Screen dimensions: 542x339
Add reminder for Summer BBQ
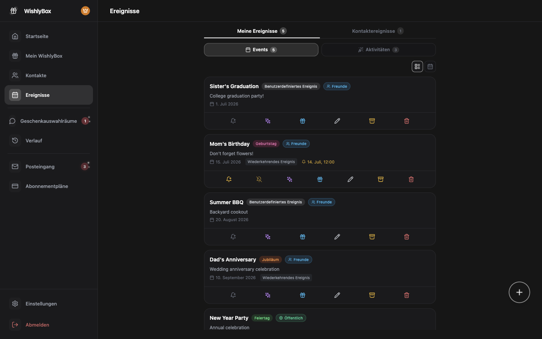[x=233, y=237]
